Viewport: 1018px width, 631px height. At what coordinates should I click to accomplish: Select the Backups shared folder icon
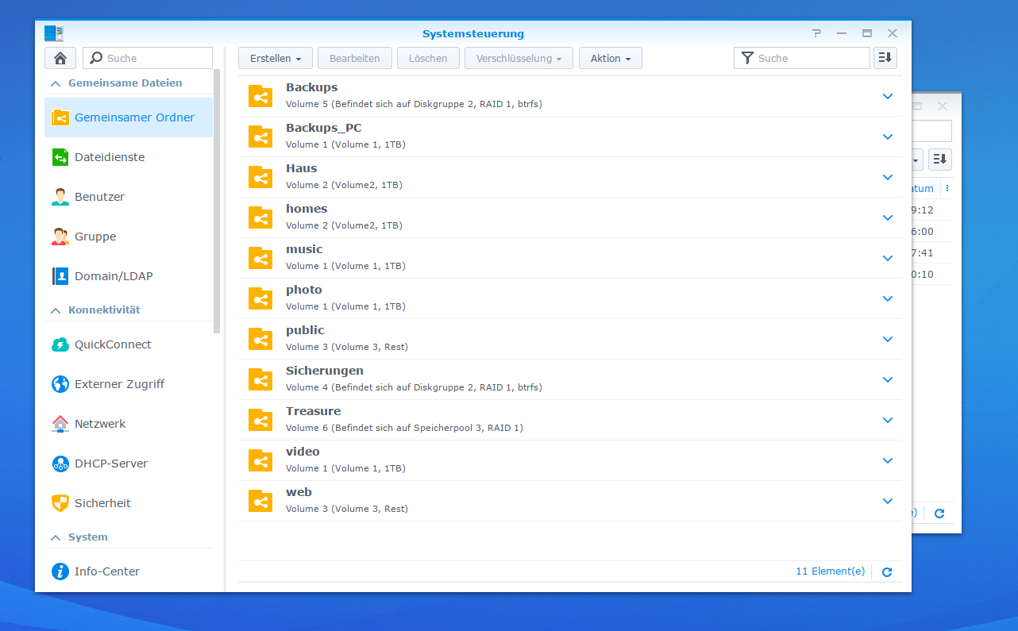pyautogui.click(x=260, y=96)
